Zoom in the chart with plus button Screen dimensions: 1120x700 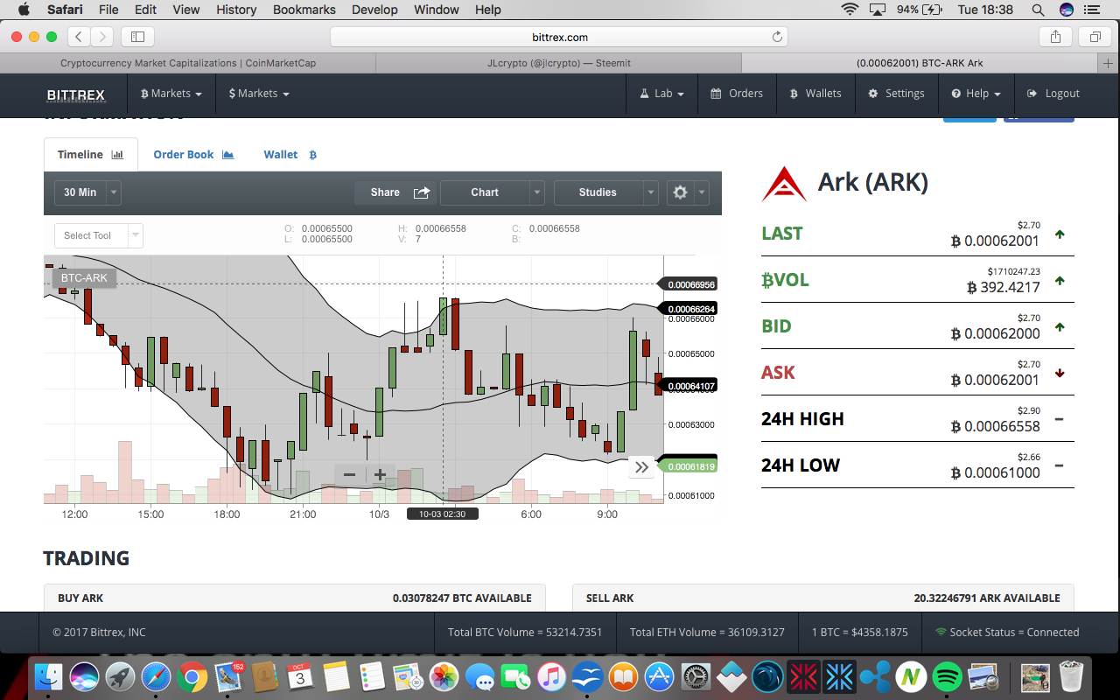(x=380, y=475)
